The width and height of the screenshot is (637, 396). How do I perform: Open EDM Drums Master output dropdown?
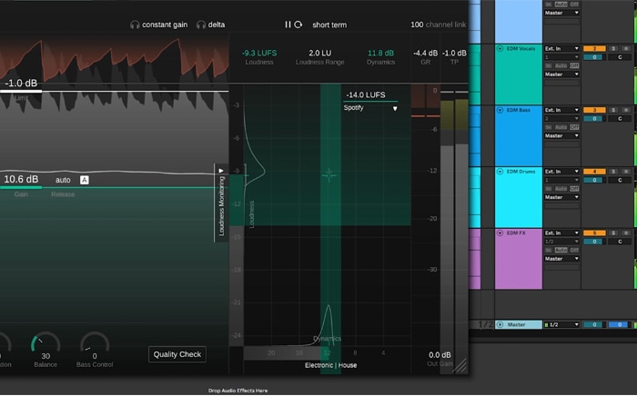point(561,197)
